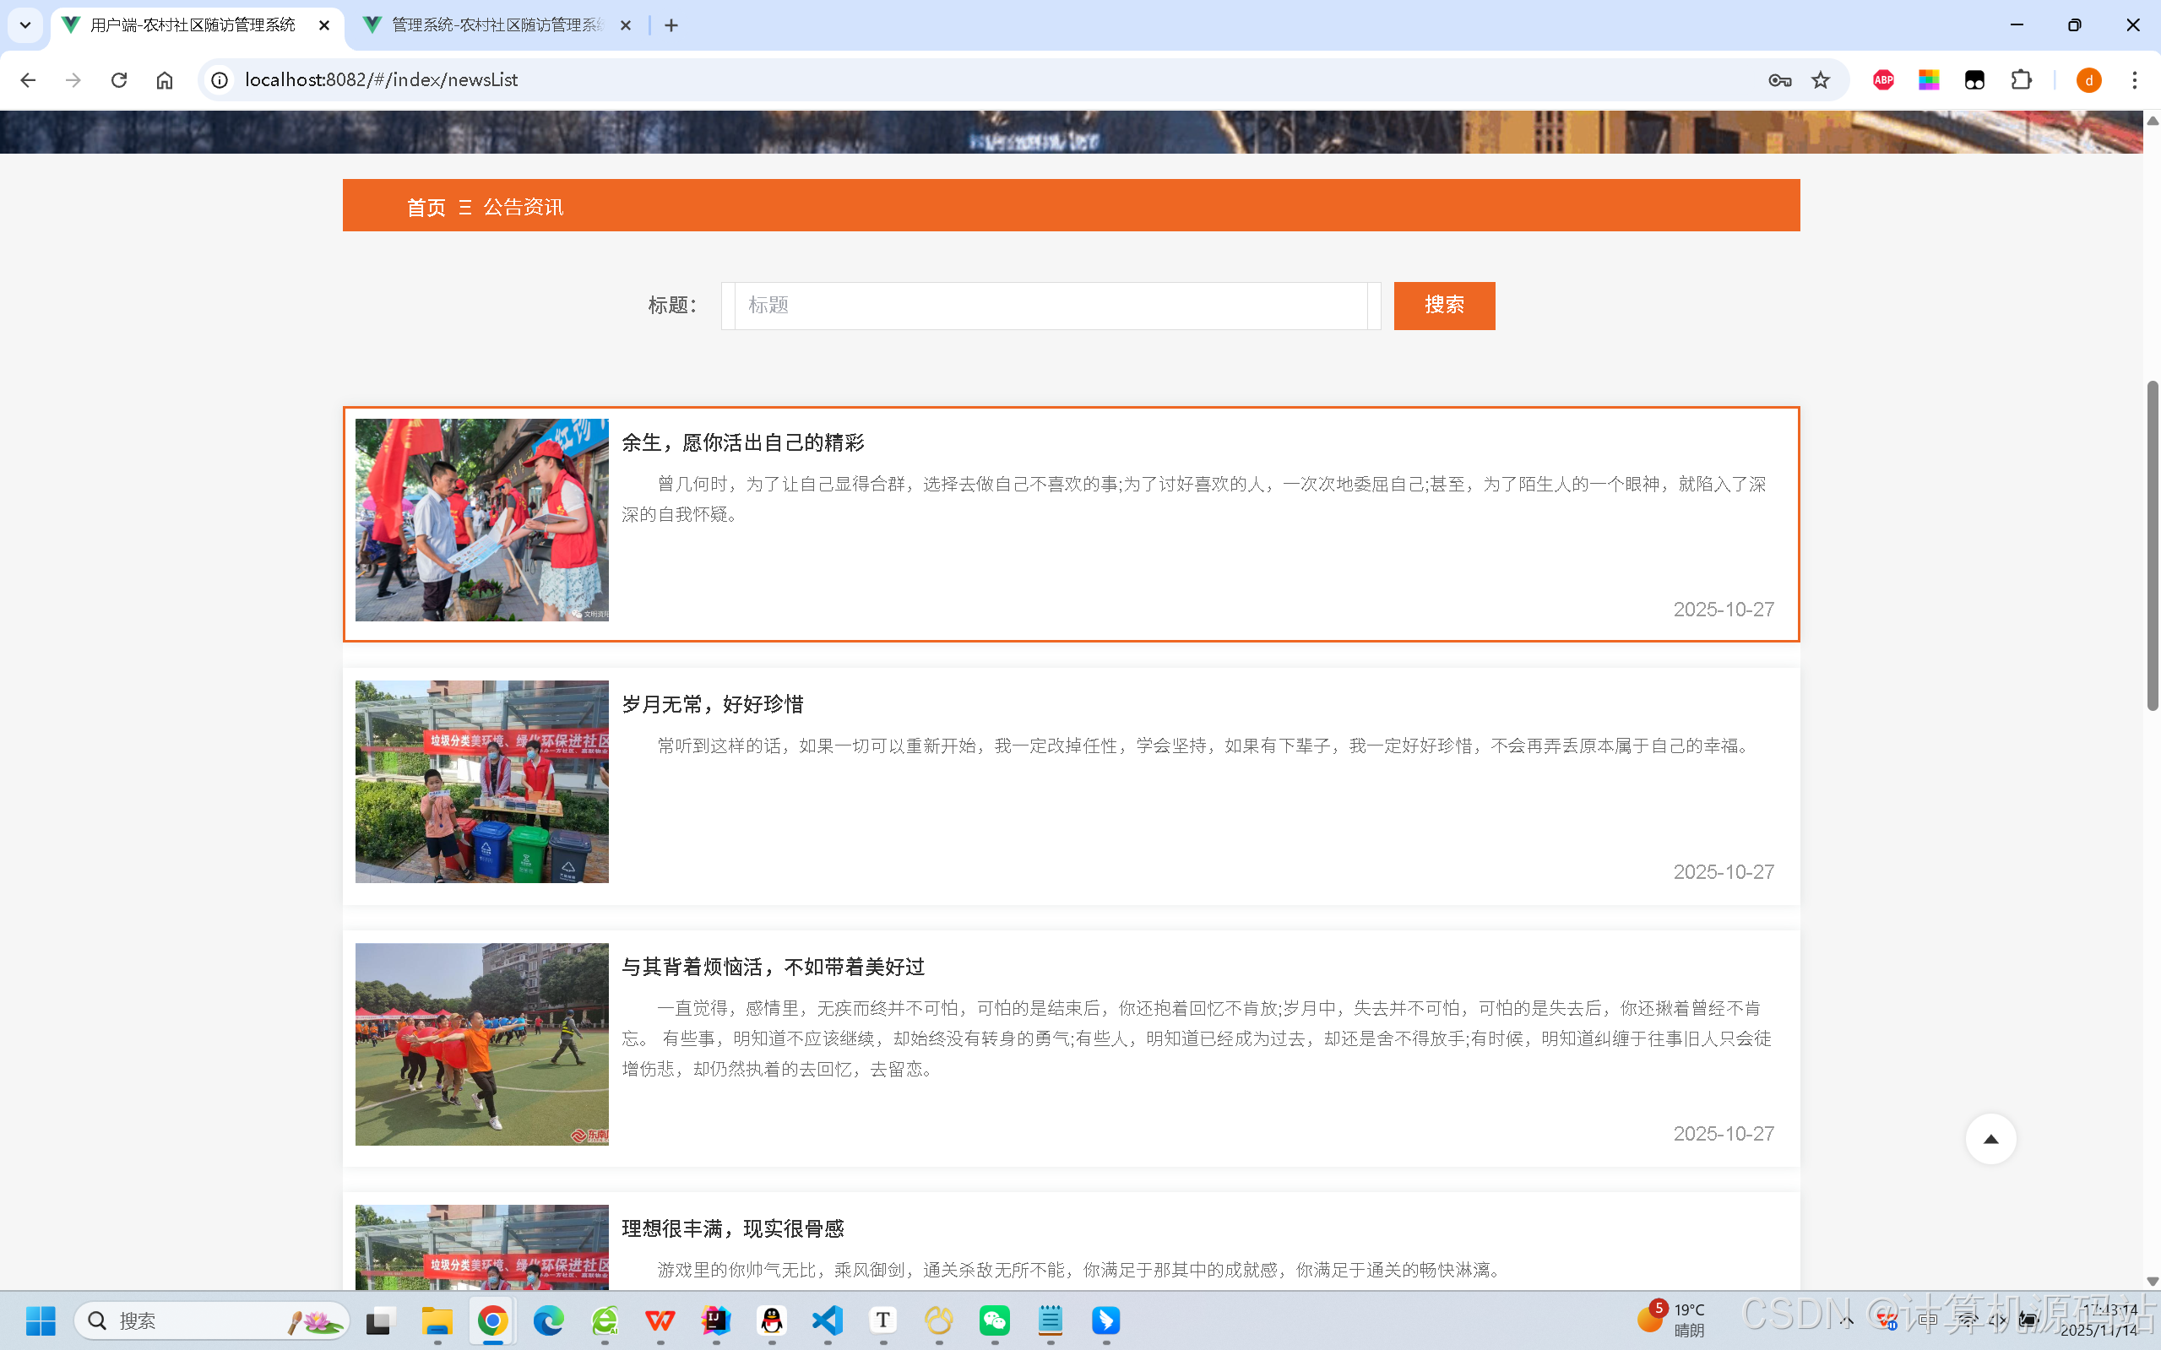Open the article 岁月无常，好好珍惜
The height and width of the screenshot is (1350, 2161).
point(713,704)
